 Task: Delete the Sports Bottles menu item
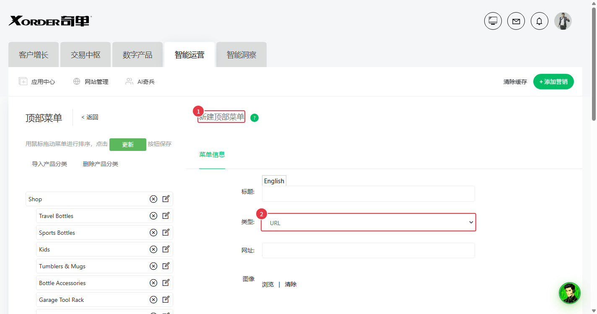(153, 233)
